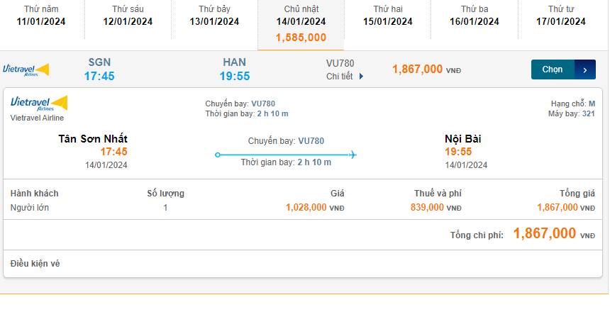Click the Chọn button for flight VU780
The image size is (610, 329).
(x=553, y=69)
